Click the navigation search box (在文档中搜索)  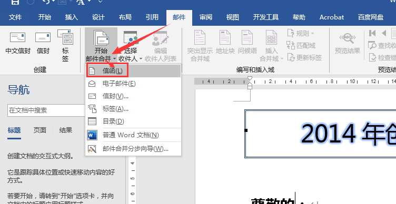point(46,110)
